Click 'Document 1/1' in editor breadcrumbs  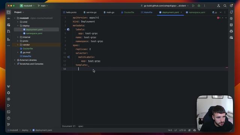coord(69,126)
